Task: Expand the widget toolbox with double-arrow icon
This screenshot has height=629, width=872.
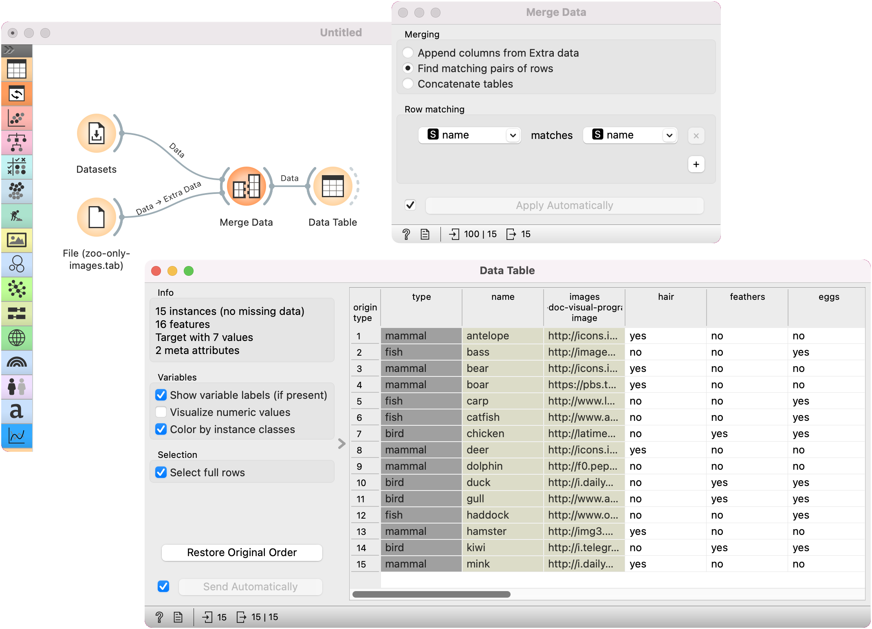Action: click(9, 50)
